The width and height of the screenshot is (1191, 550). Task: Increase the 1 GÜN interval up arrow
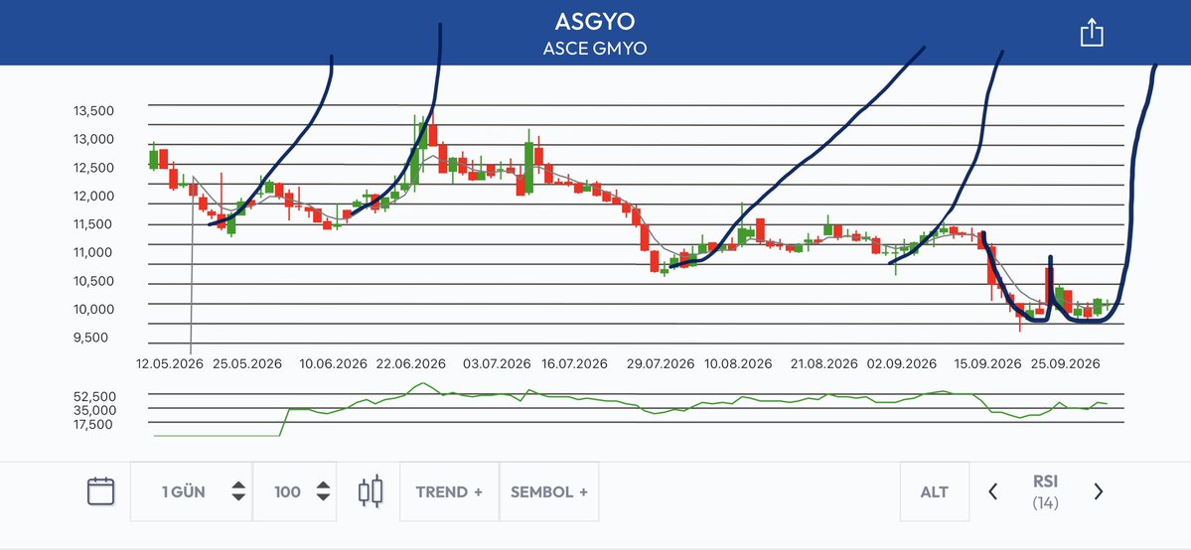pyautogui.click(x=238, y=485)
